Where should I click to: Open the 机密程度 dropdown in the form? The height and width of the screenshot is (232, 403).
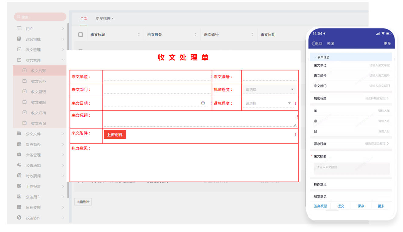(x=270, y=89)
